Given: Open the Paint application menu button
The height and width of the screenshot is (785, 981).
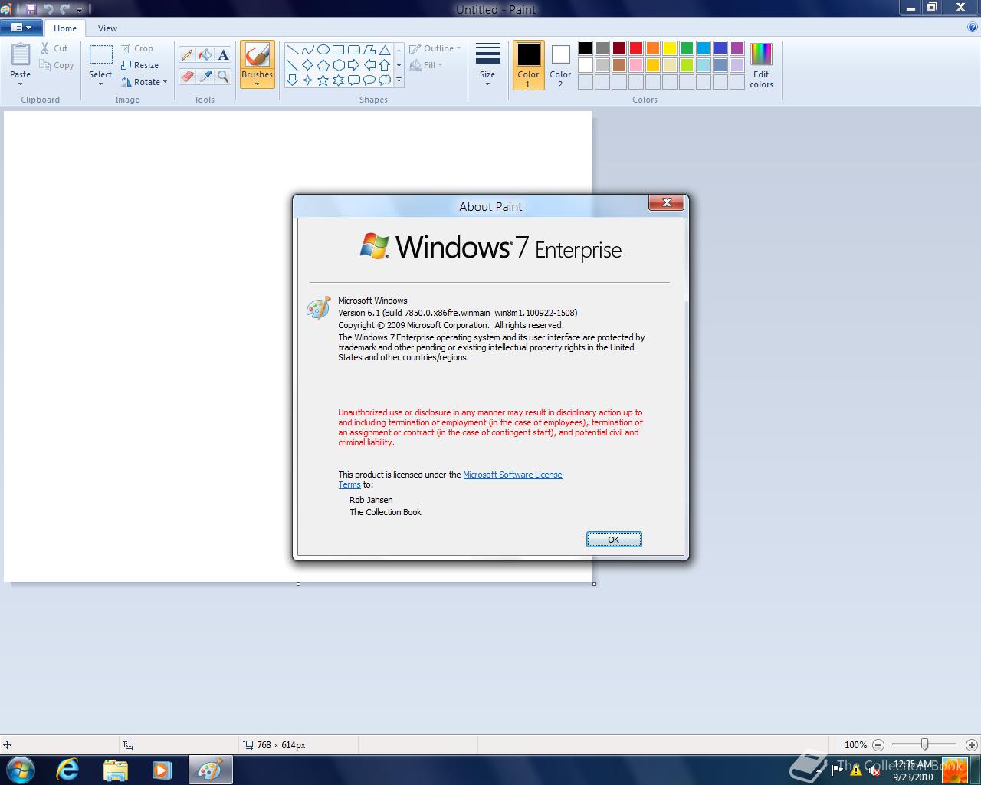Looking at the screenshot, I should 21,28.
